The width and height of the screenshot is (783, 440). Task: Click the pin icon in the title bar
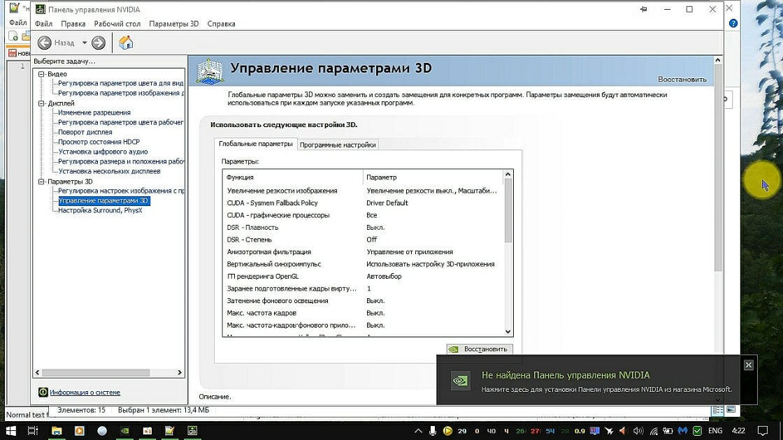click(x=644, y=9)
